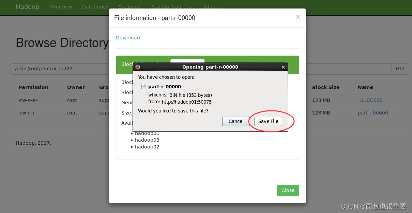
Task: Click the part-r-00000 file icon in dialog
Action: 144,87
